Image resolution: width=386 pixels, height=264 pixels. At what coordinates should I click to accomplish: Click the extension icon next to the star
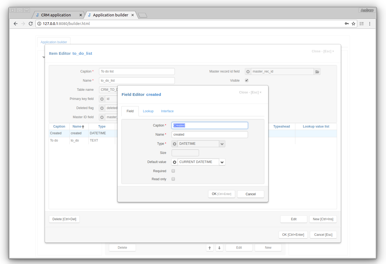(x=362, y=24)
